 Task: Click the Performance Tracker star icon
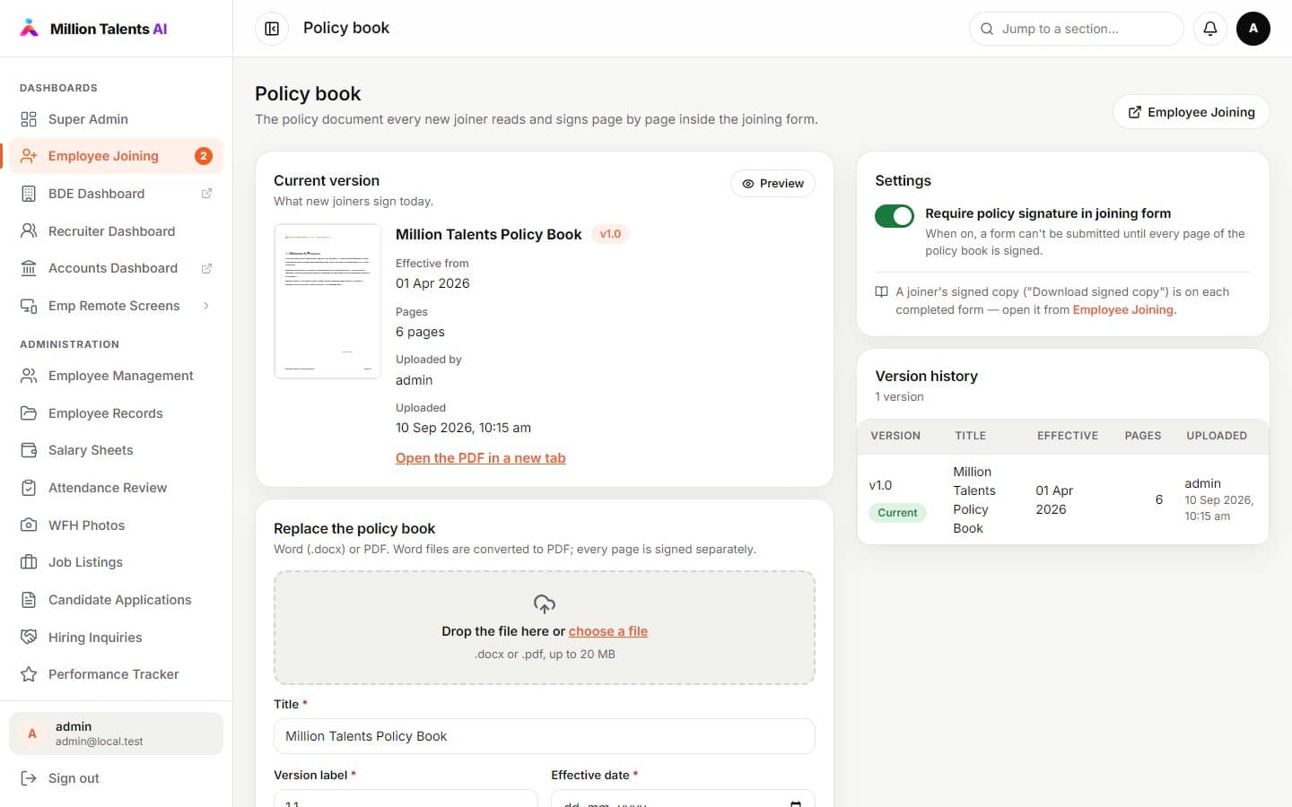[x=29, y=674]
